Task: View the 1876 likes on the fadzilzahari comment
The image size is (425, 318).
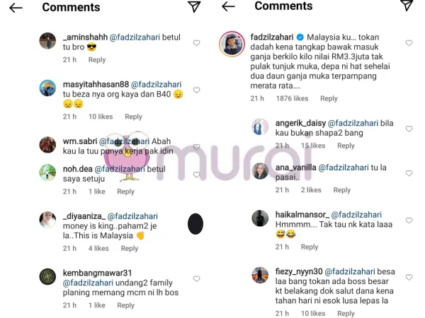Action: [292, 98]
